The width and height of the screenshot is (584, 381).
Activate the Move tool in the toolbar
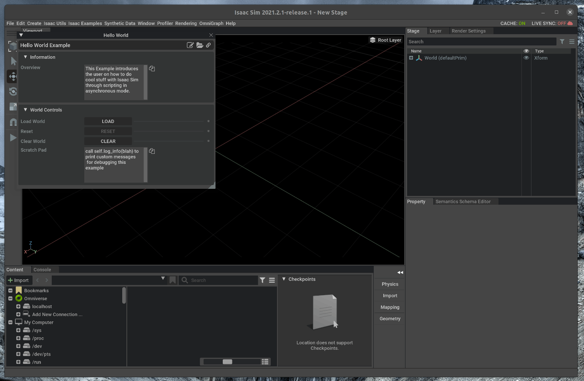tap(13, 76)
